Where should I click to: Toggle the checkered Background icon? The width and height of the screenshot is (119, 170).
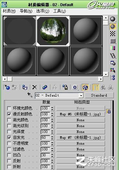tap(113, 33)
